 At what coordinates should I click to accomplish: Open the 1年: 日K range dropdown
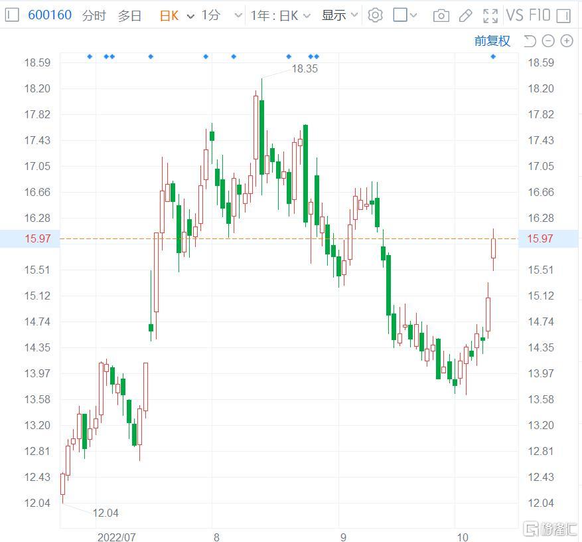pos(280,15)
